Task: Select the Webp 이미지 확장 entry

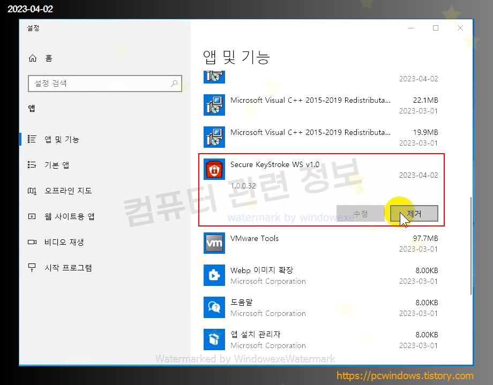Action: click(x=320, y=275)
